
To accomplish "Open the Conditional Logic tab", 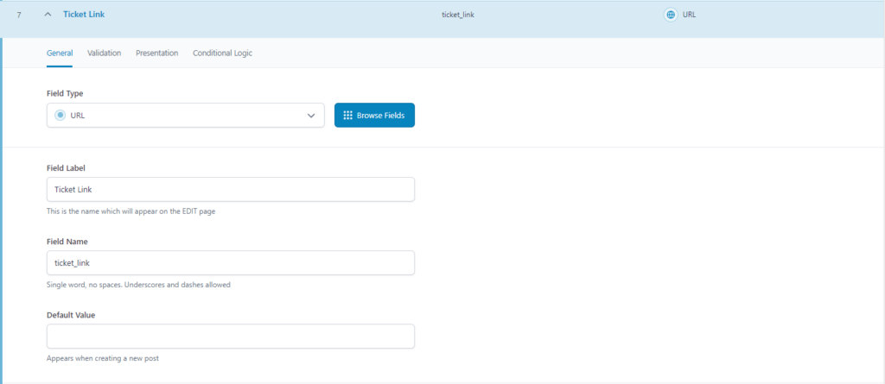I will [x=222, y=53].
